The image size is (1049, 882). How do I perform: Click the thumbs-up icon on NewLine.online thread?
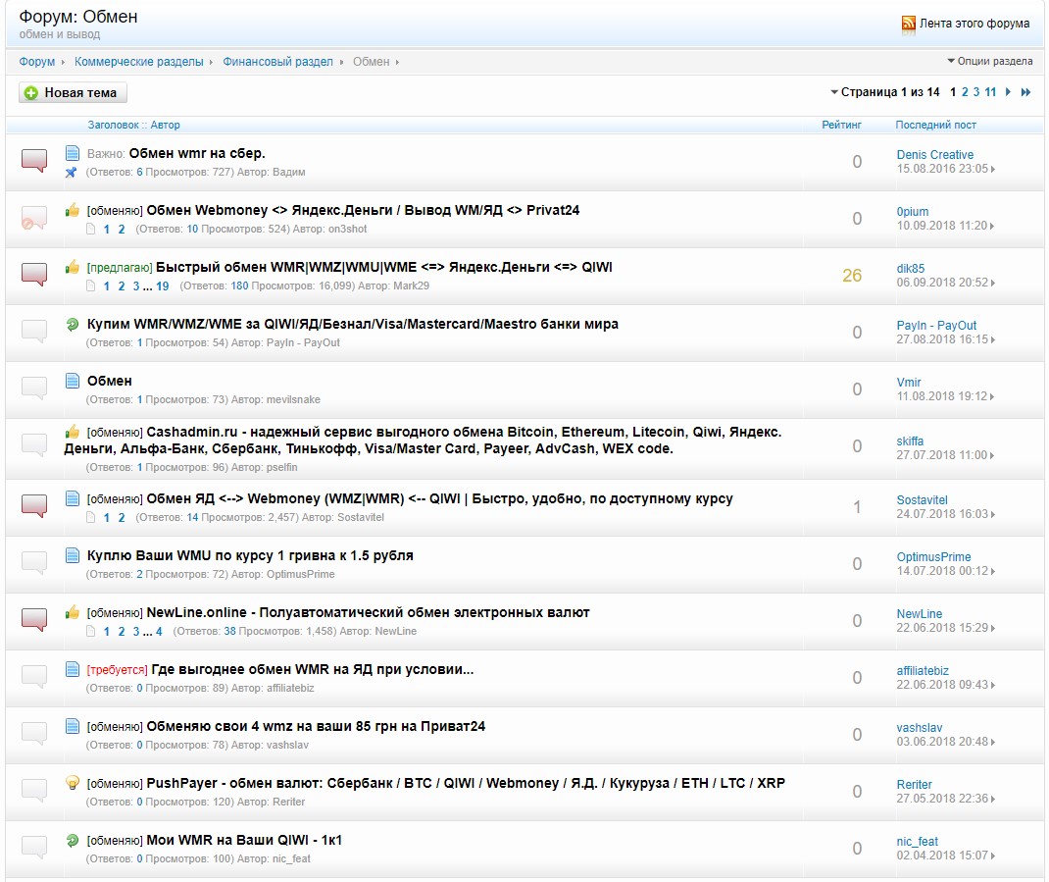pyautogui.click(x=73, y=612)
